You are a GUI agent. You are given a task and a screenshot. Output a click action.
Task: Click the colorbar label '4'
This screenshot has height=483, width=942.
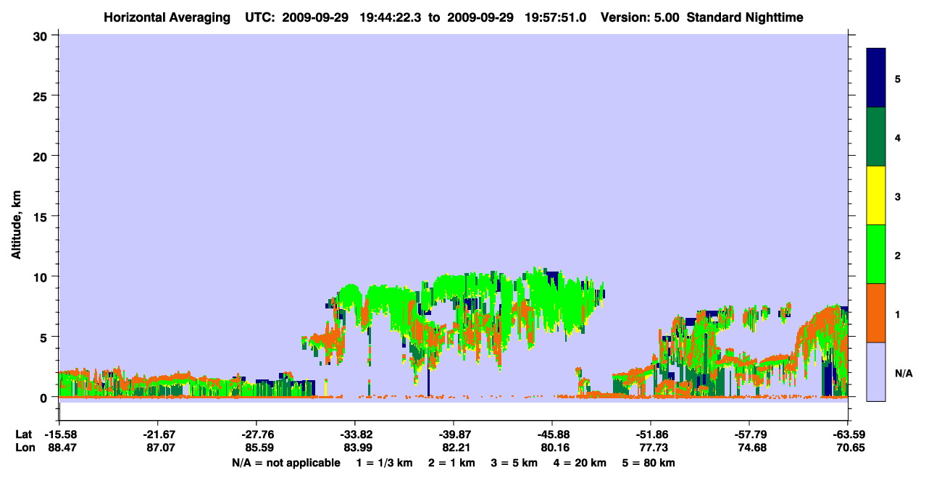pos(898,137)
